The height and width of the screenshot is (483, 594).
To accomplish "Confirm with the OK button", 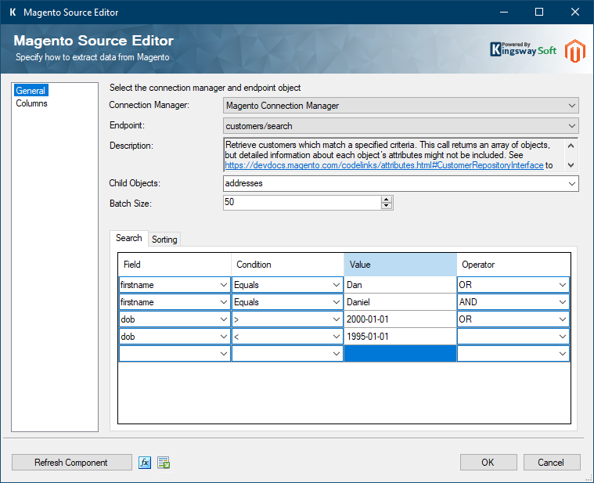I will [488, 463].
